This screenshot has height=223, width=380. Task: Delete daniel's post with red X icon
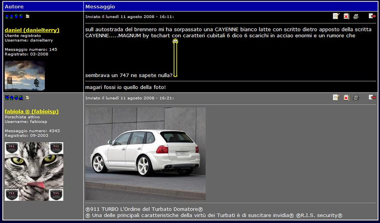click(346, 16)
